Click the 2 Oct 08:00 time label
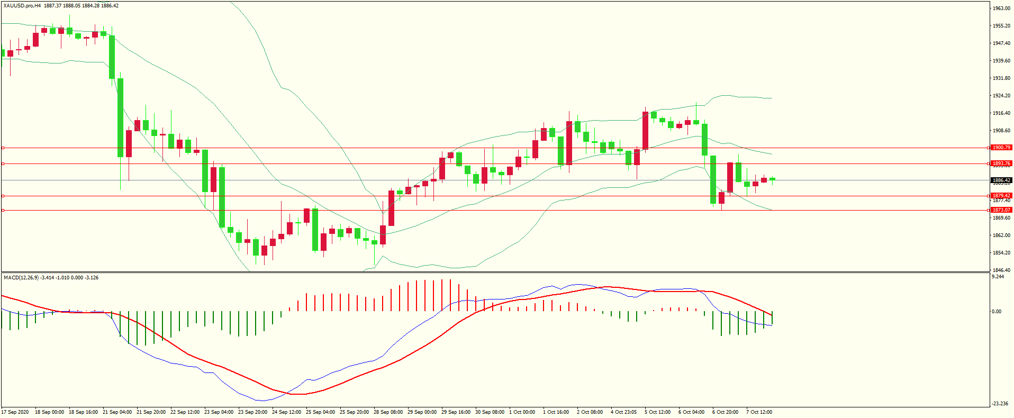Viewport: 1014px width, 418px height. pos(590,412)
